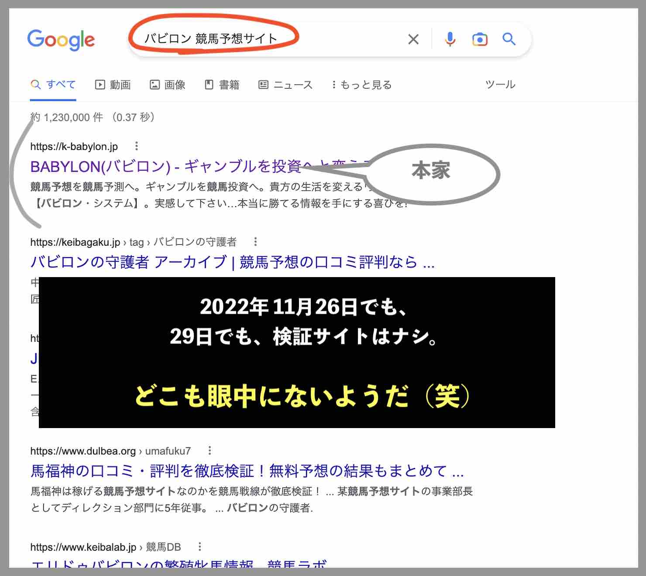The image size is (646, 576).
Task: Open the three-dot menu beside keibagaku.jp result
Action: [254, 241]
